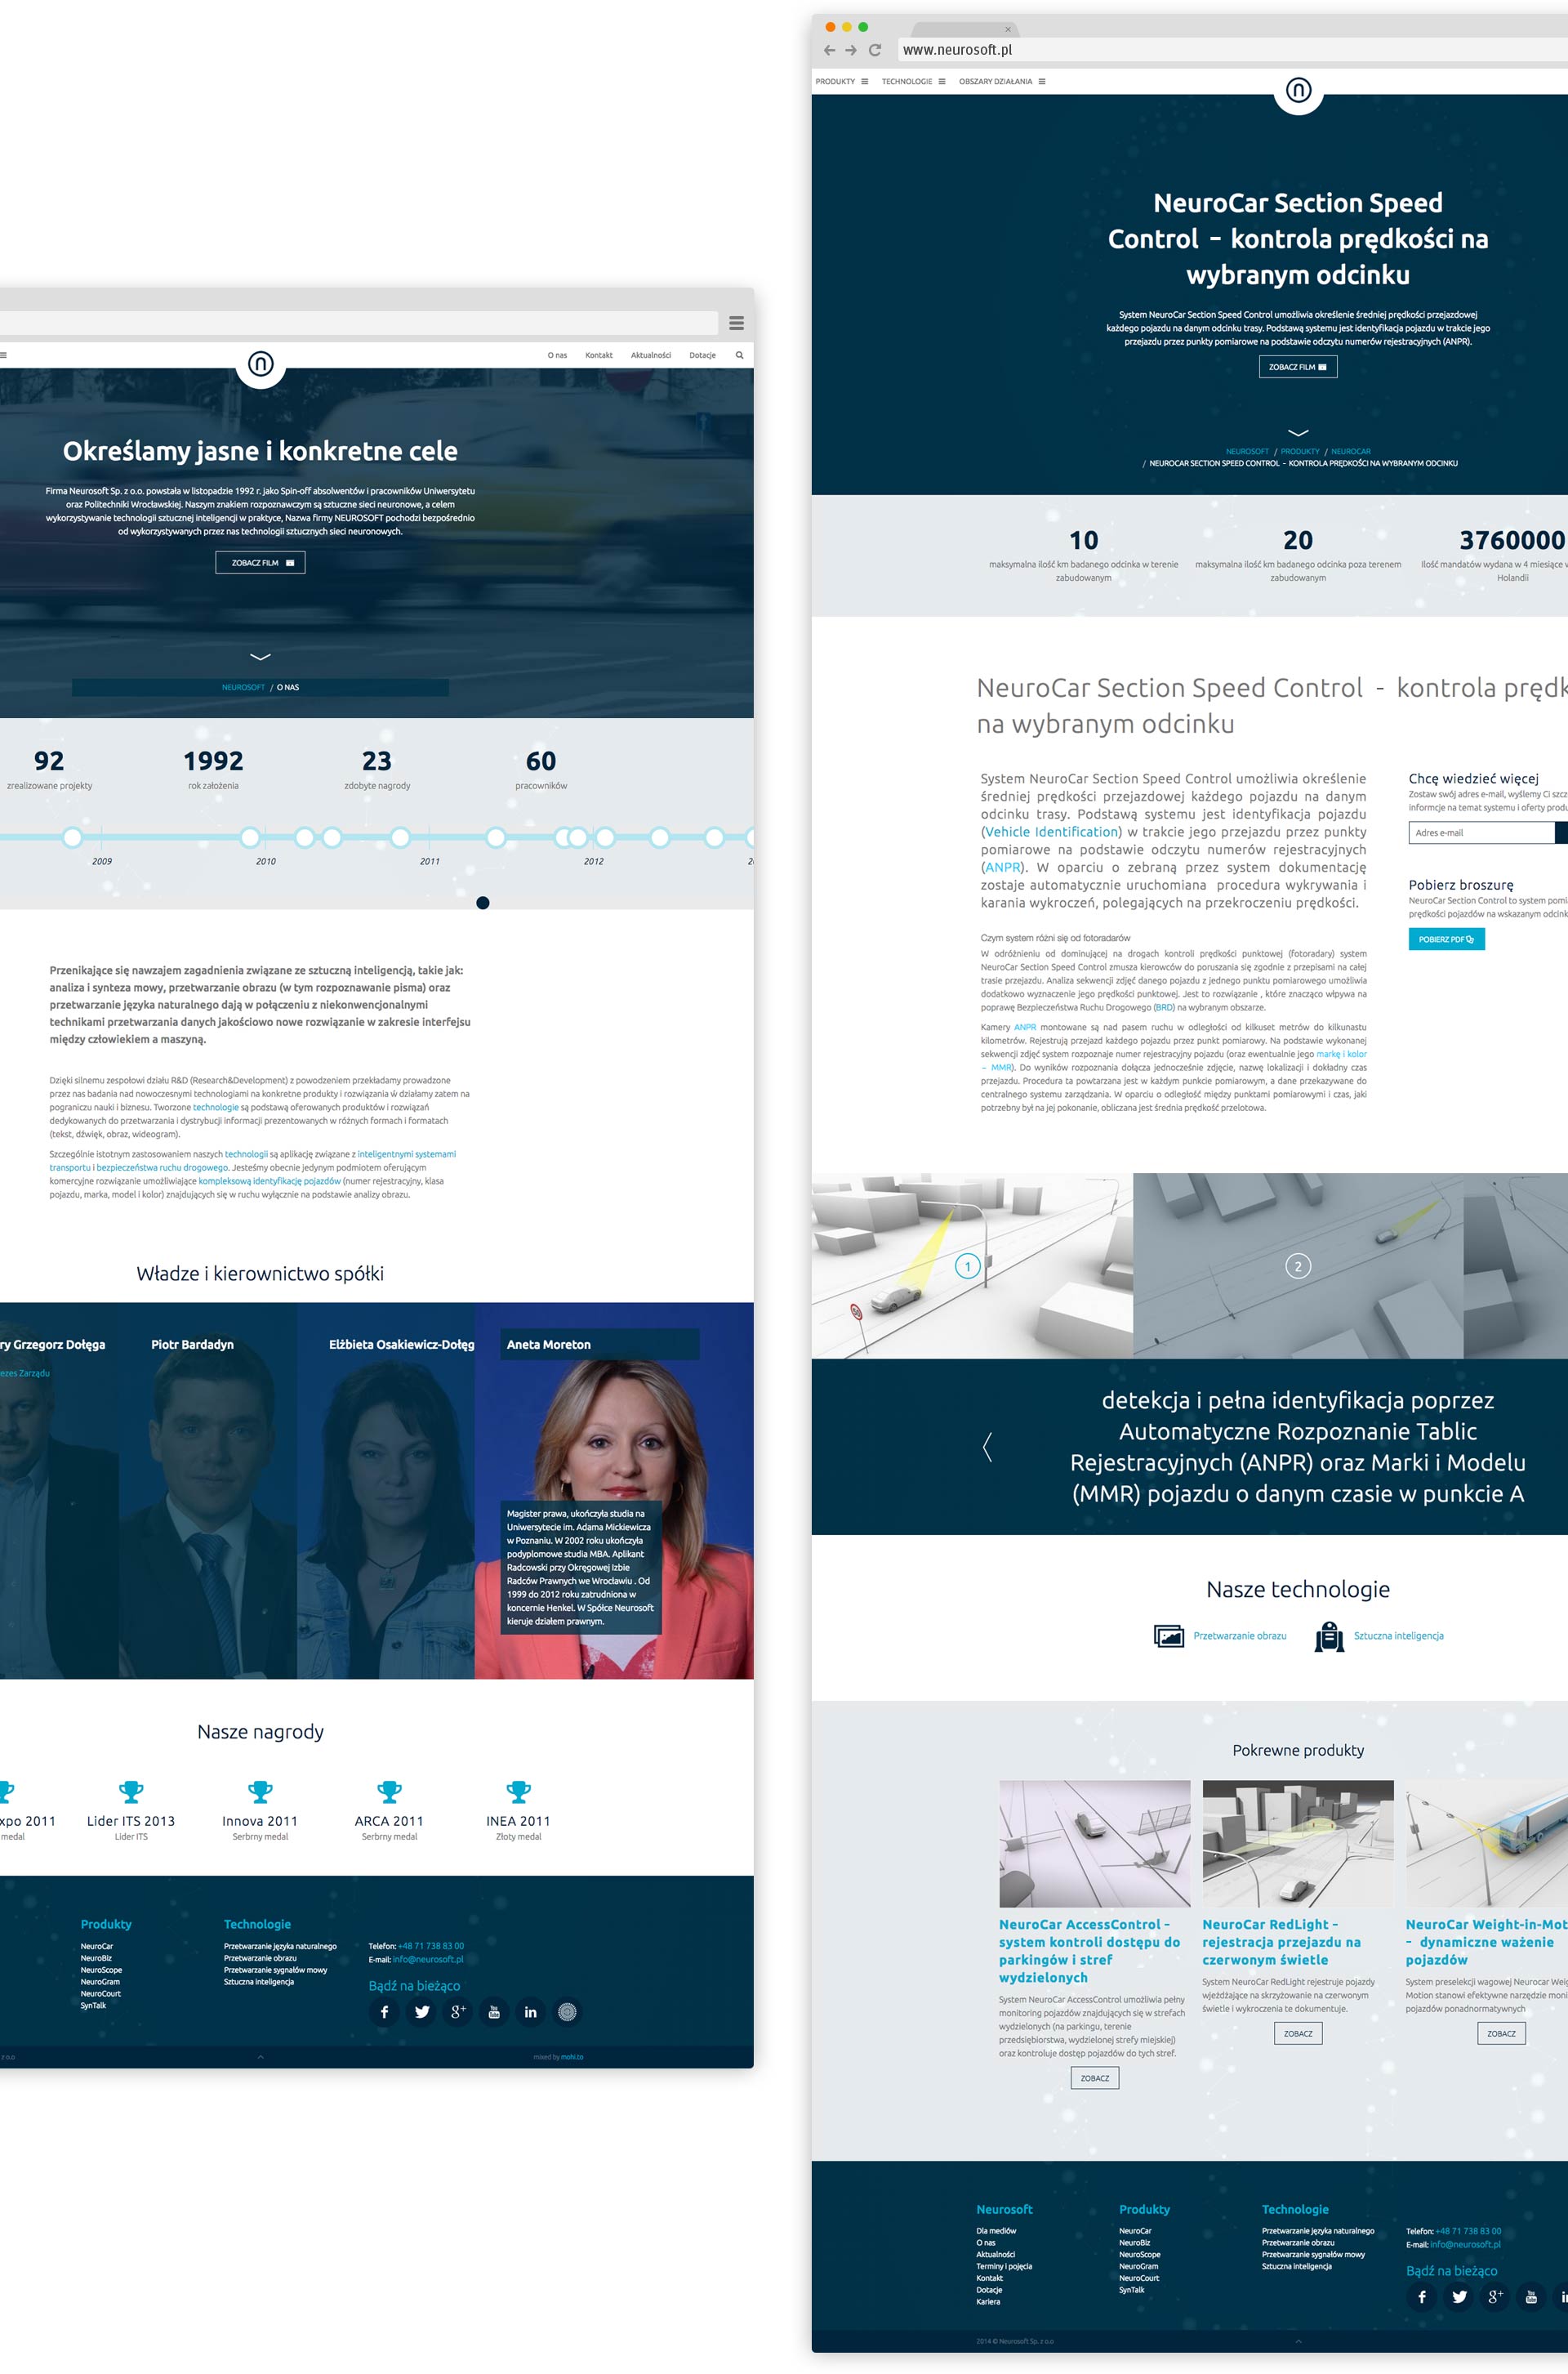This screenshot has height=2374, width=1568.
Task: Click the Innova 2011 trophy icon
Action: (260, 1791)
